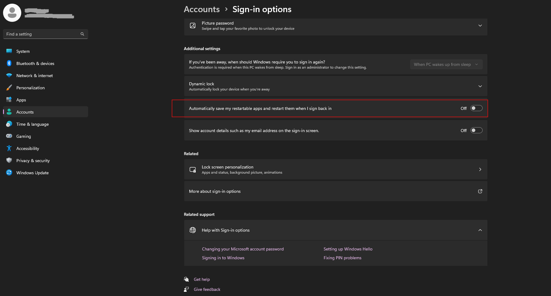Click the Time & language clock icon

pos(9,124)
